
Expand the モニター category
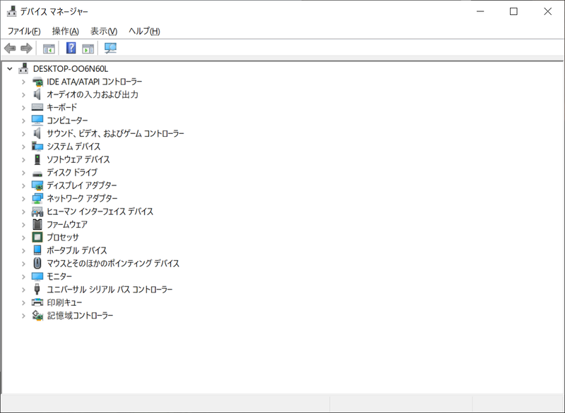(x=23, y=276)
